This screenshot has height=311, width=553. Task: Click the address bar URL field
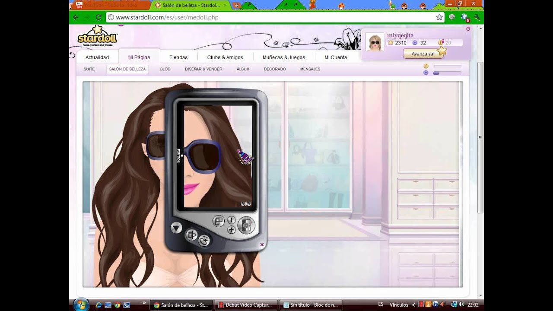click(275, 17)
